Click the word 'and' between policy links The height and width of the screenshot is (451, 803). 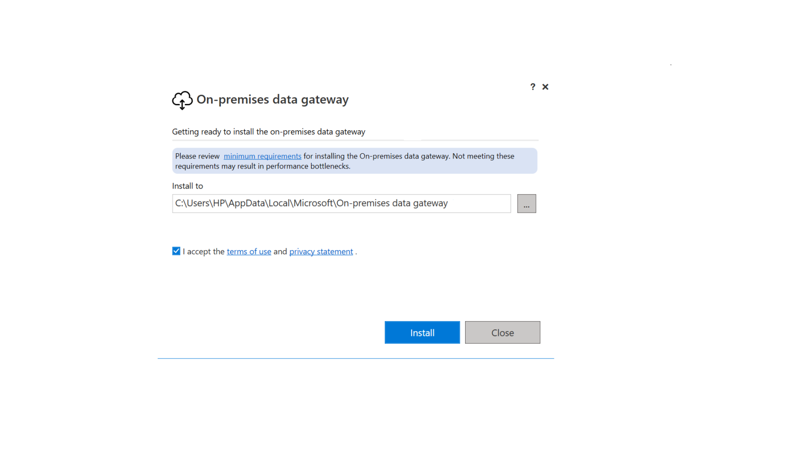(x=280, y=252)
